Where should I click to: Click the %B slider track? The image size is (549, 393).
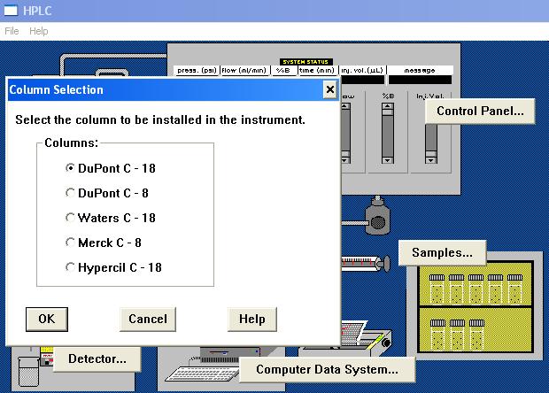point(388,133)
